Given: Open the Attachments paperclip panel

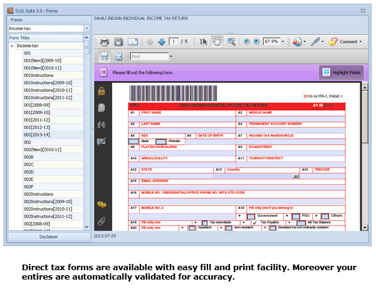Looking at the screenshot, I should coord(101,221).
